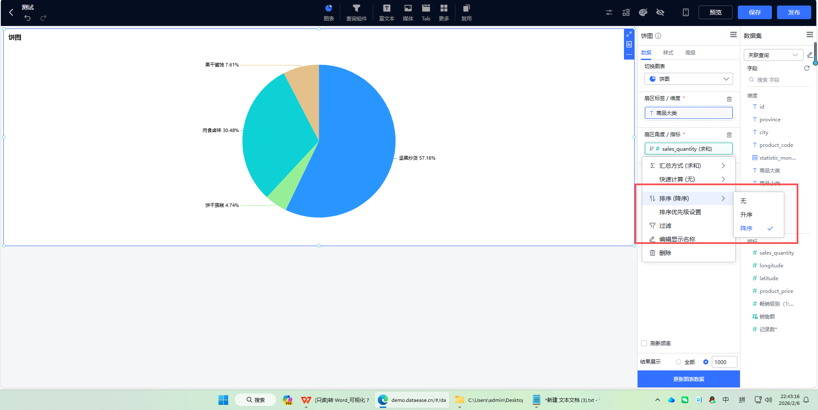Expand 汇总方式 (求和) submenu
The width and height of the screenshot is (818, 410).
689,166
